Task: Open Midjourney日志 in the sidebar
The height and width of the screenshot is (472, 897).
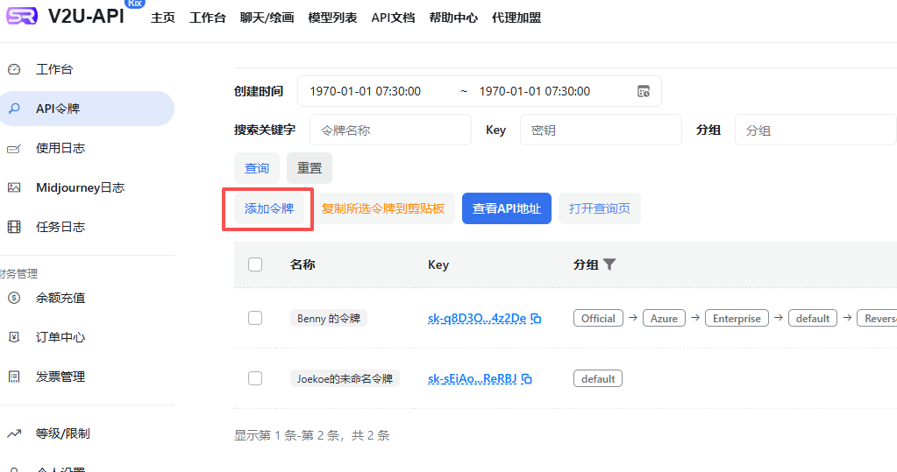Action: coord(79,187)
